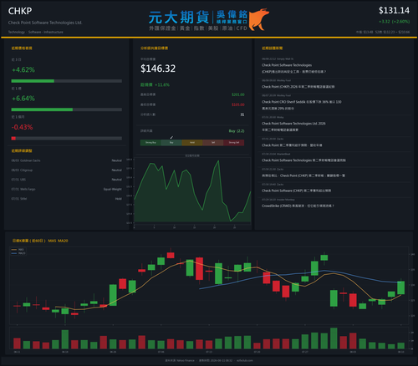Click the MA5 MA20 candlestick chart title
The image size is (418, 366).
click(40, 241)
